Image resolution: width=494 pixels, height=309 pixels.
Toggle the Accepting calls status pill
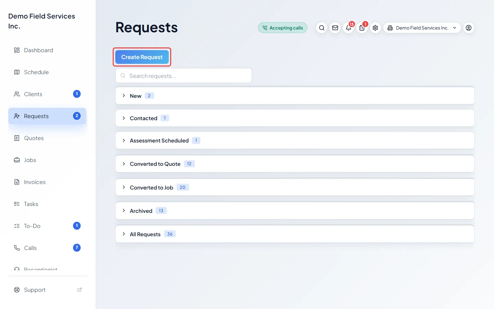(283, 28)
